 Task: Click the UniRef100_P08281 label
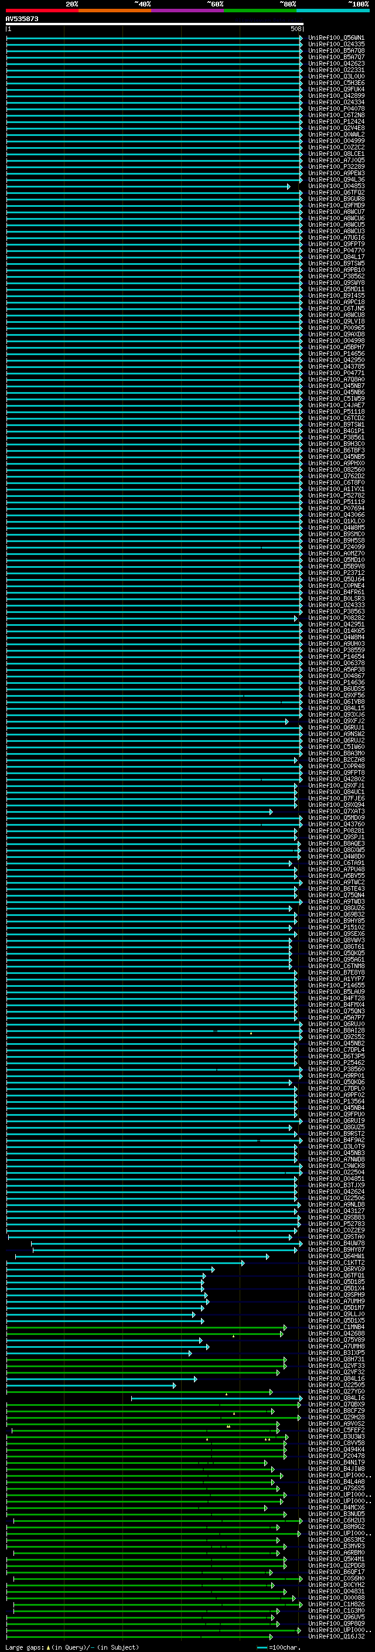click(336, 830)
